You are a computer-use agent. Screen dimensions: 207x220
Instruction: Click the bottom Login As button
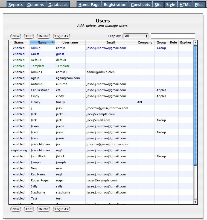tap(62, 209)
